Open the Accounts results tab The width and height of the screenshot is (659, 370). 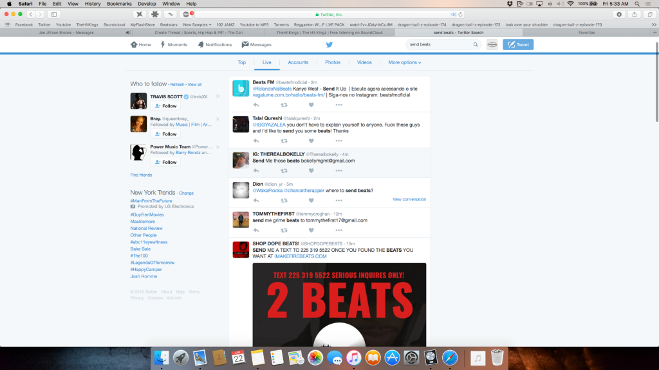point(298,62)
